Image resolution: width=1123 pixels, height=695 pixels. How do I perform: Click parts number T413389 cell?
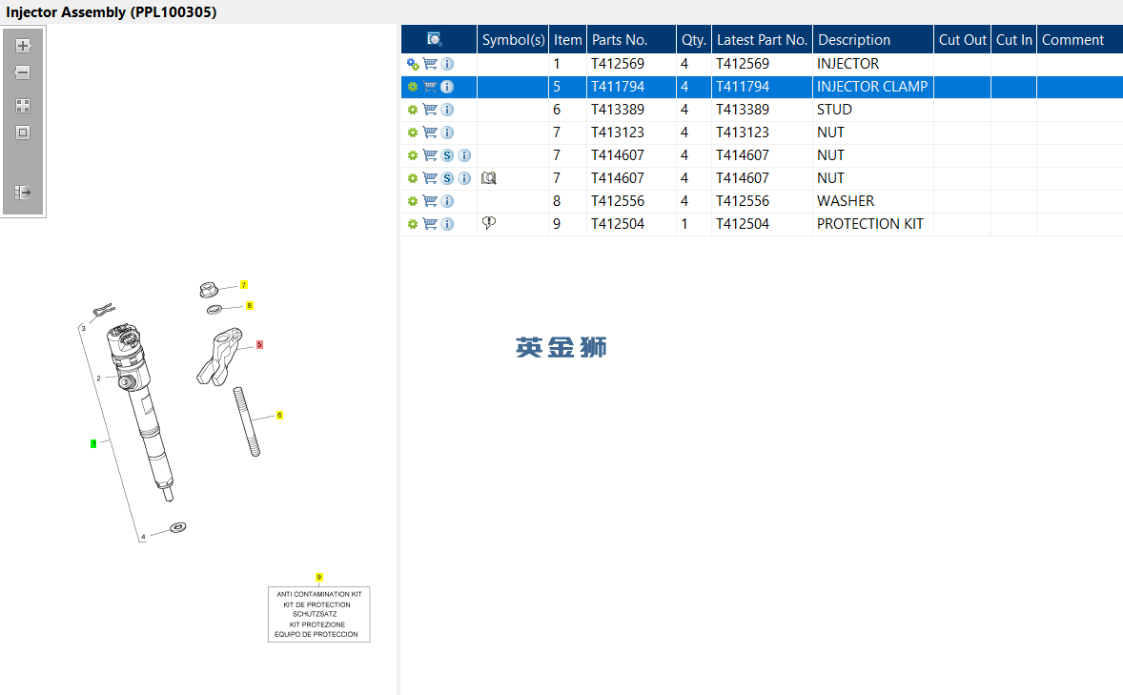click(631, 110)
